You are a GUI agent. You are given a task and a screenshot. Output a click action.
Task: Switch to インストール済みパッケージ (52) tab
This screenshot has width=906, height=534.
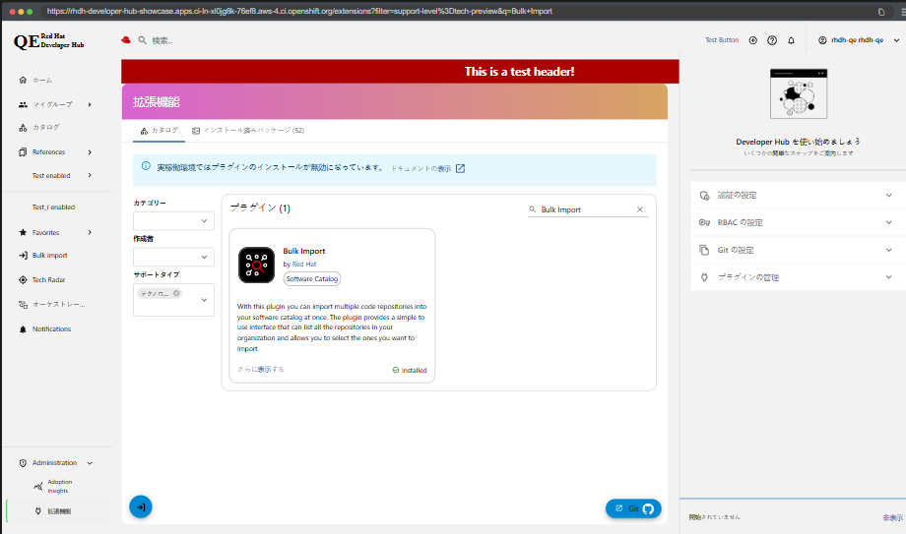248,131
